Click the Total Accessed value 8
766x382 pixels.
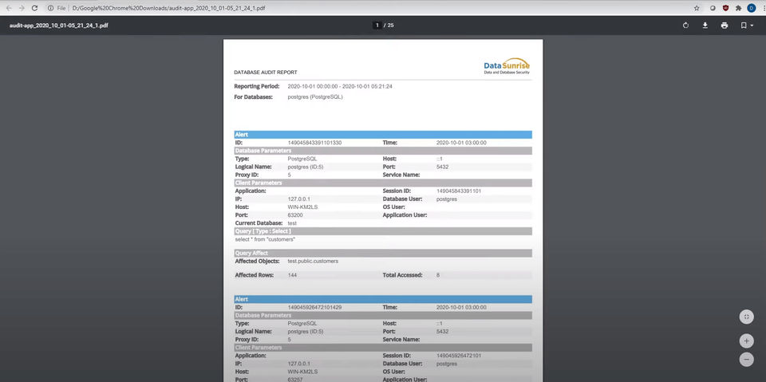point(438,275)
